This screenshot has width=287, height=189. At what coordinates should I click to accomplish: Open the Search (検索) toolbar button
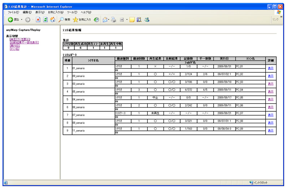click(x=65, y=20)
